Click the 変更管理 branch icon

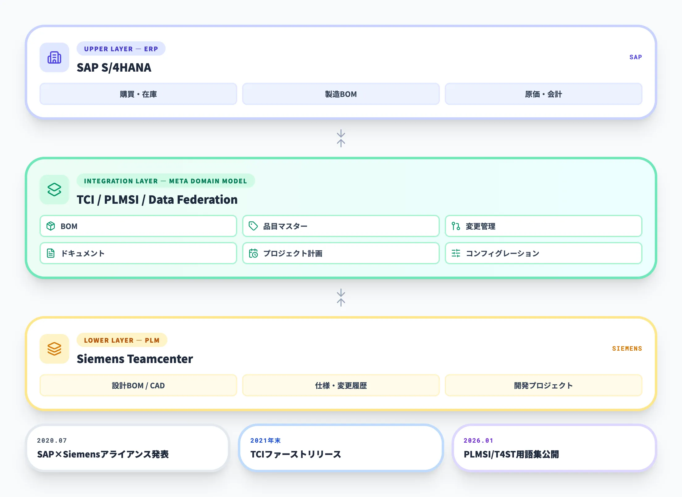coord(455,226)
